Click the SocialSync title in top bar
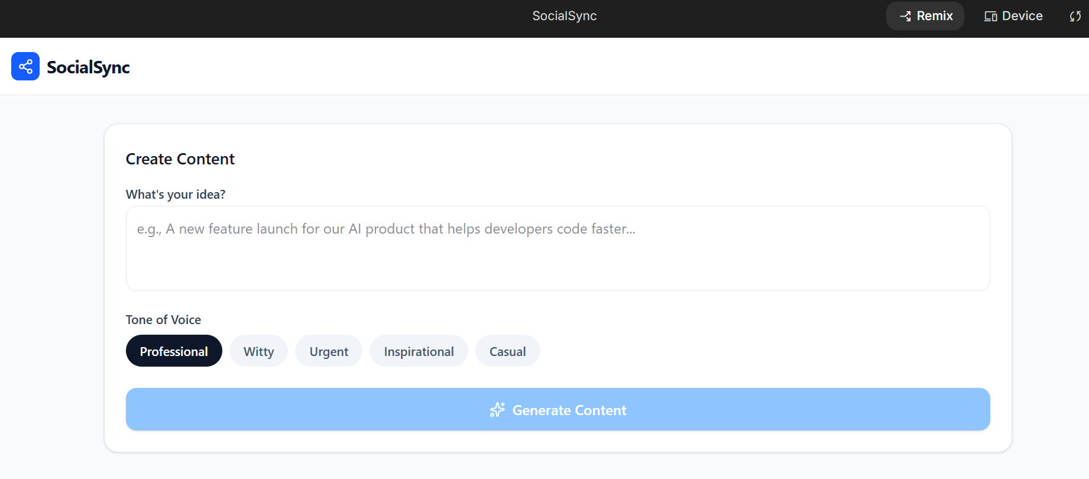Screen dimensions: 1089x479 tap(564, 16)
